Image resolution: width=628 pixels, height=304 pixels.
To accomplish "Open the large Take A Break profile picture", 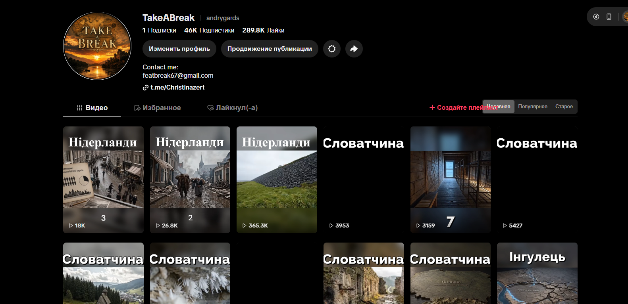I will tap(97, 46).
